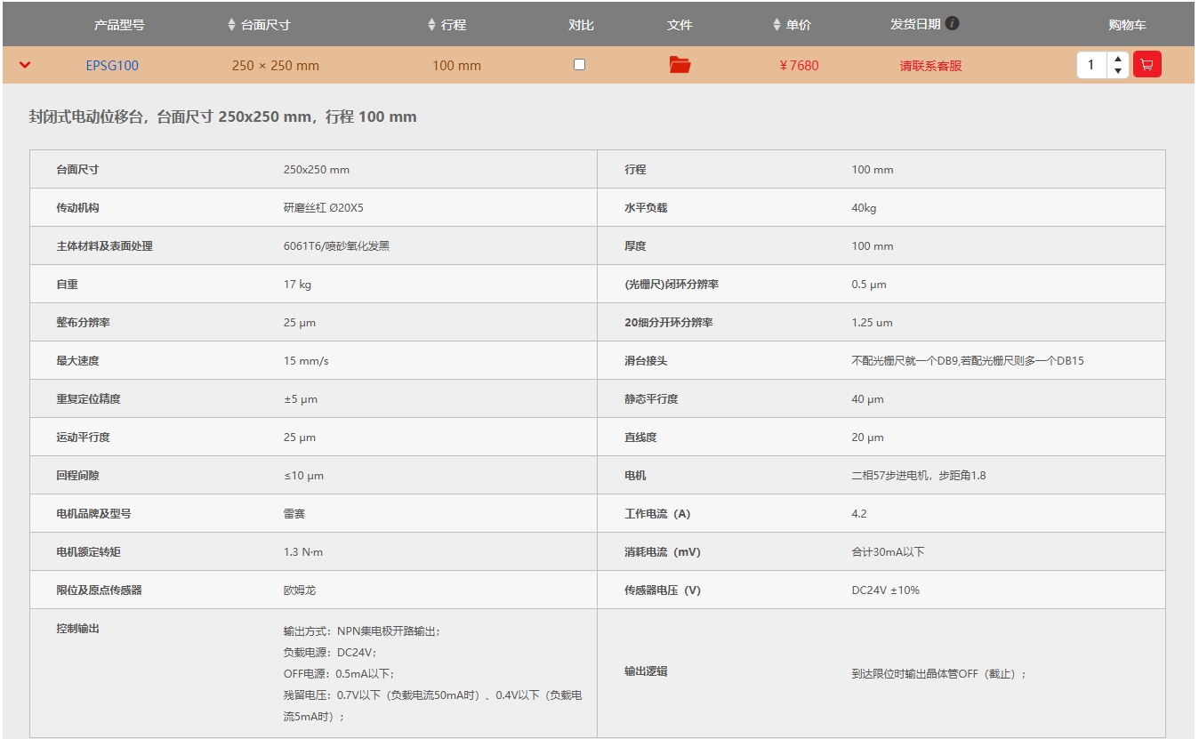The height and width of the screenshot is (739, 1199).
Task: Focus the cart quantity input field
Action: [1092, 65]
